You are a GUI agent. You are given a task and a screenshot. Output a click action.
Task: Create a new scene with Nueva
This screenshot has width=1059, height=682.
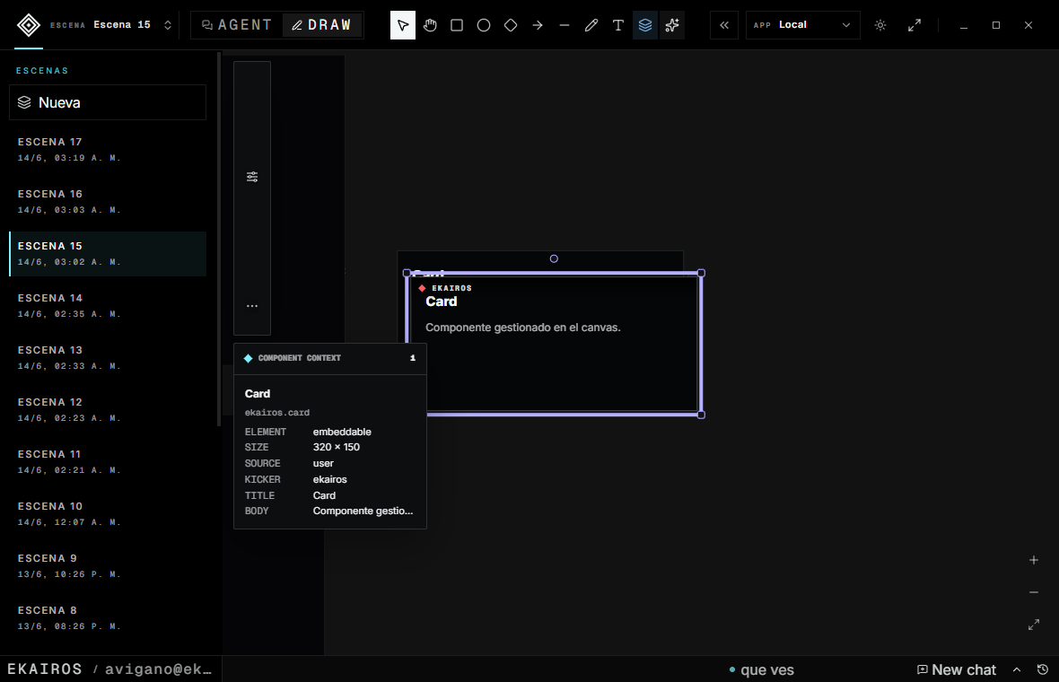(x=108, y=102)
